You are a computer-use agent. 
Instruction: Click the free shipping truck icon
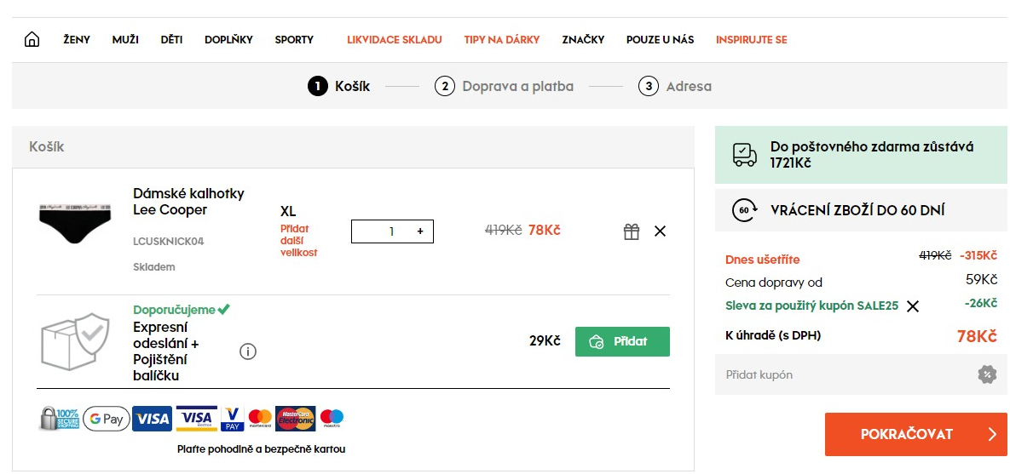point(745,155)
